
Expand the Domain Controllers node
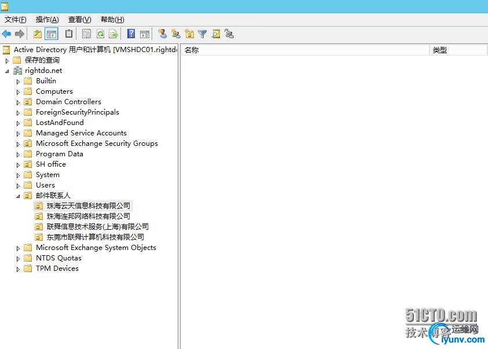[18, 102]
